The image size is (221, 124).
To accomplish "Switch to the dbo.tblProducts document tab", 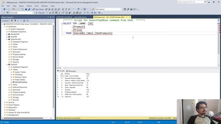I will 71,17.
